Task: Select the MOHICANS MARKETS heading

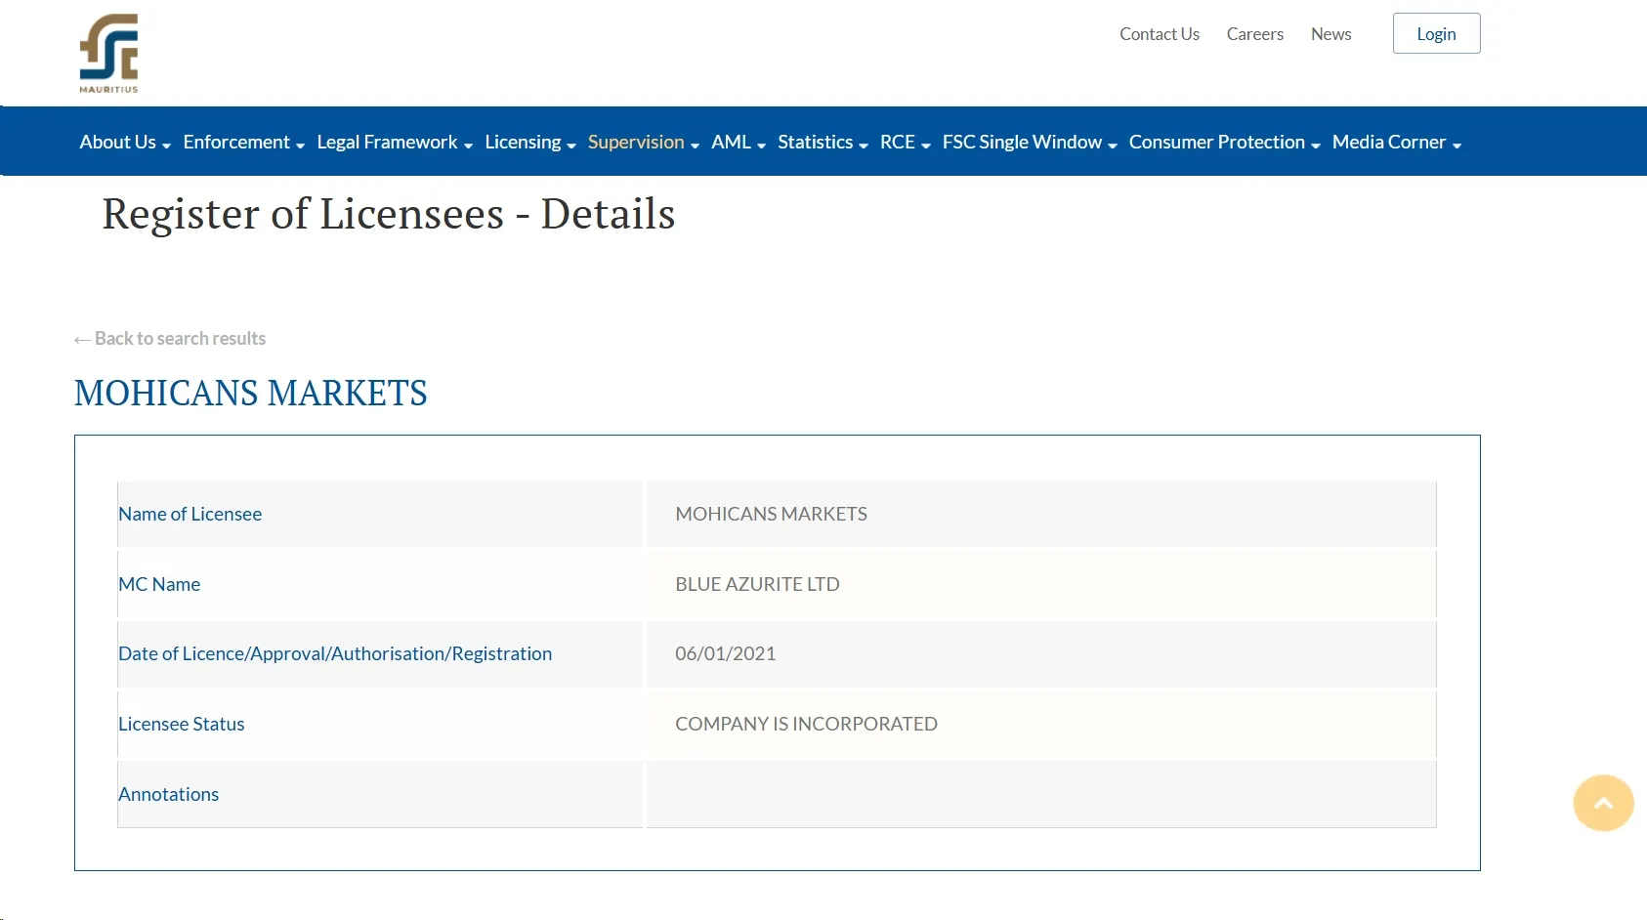Action: (251, 394)
